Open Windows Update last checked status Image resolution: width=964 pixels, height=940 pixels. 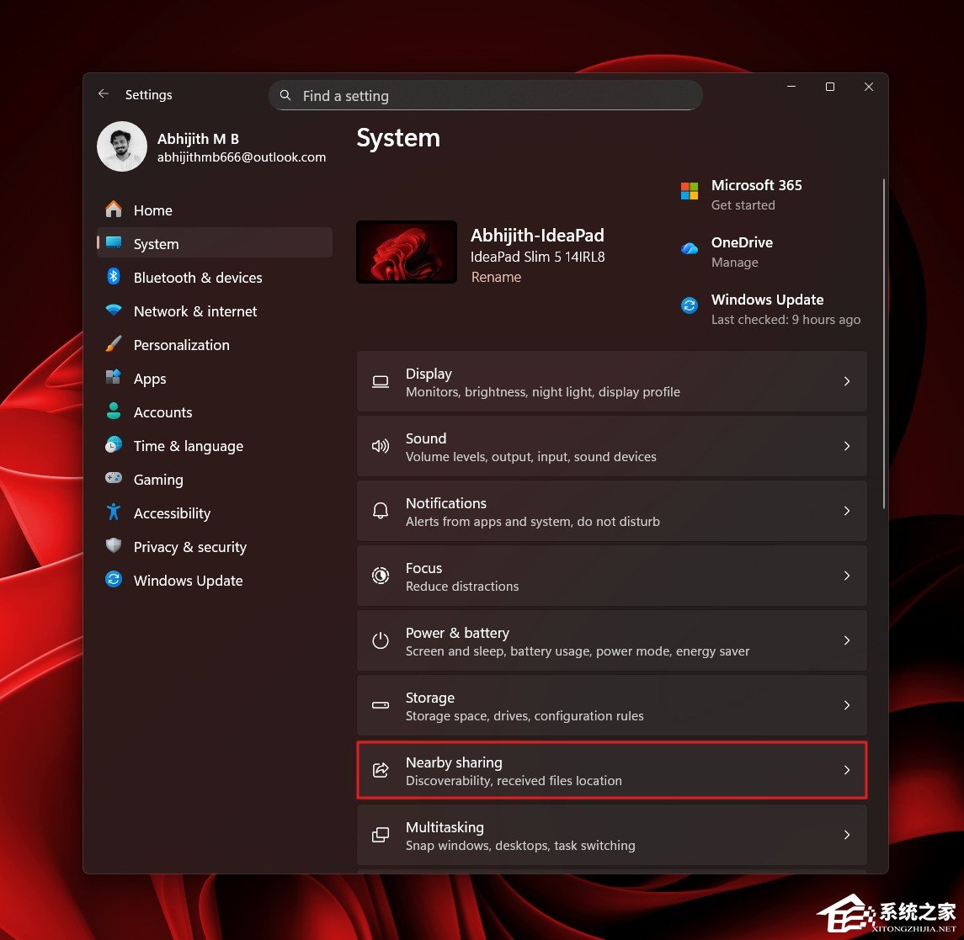click(x=786, y=320)
